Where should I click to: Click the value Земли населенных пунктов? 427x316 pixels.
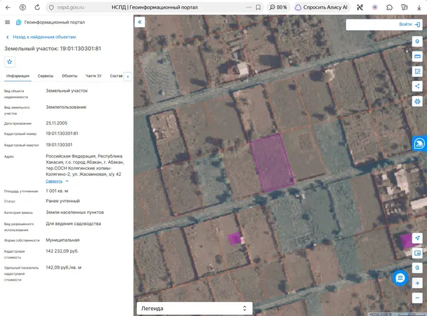tap(75, 212)
